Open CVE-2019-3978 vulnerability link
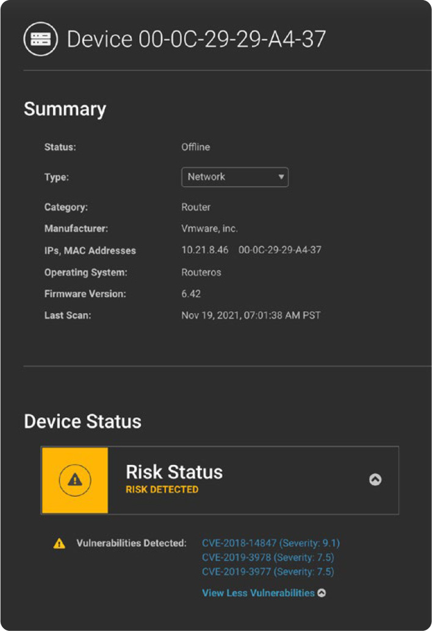432x631 pixels. 268,557
